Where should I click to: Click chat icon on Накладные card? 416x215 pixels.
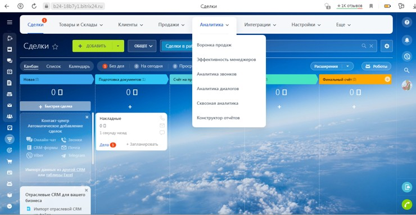point(162,132)
